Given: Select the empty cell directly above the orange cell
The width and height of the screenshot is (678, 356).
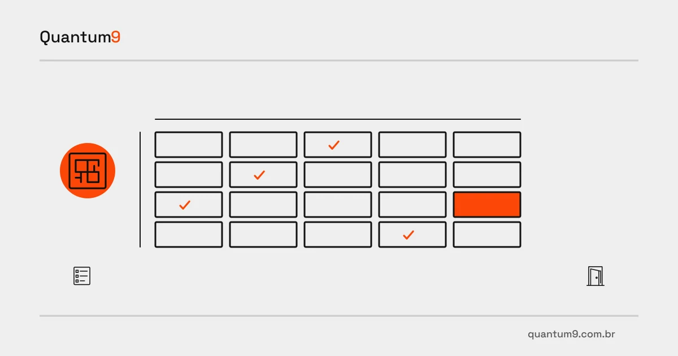Looking at the screenshot, I should tap(487, 175).
